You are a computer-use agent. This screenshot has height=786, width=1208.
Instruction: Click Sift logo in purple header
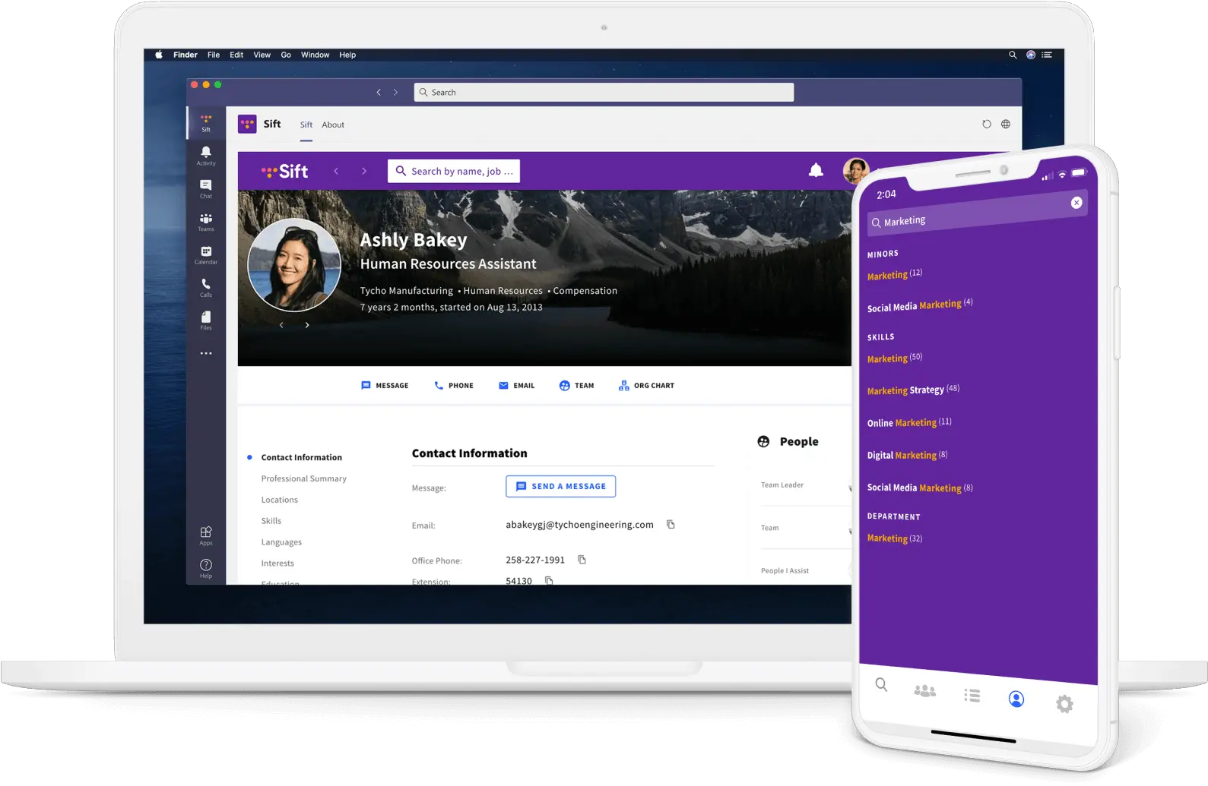coord(284,172)
